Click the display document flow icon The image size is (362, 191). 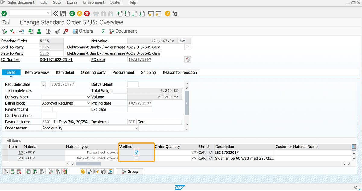pos(4,31)
